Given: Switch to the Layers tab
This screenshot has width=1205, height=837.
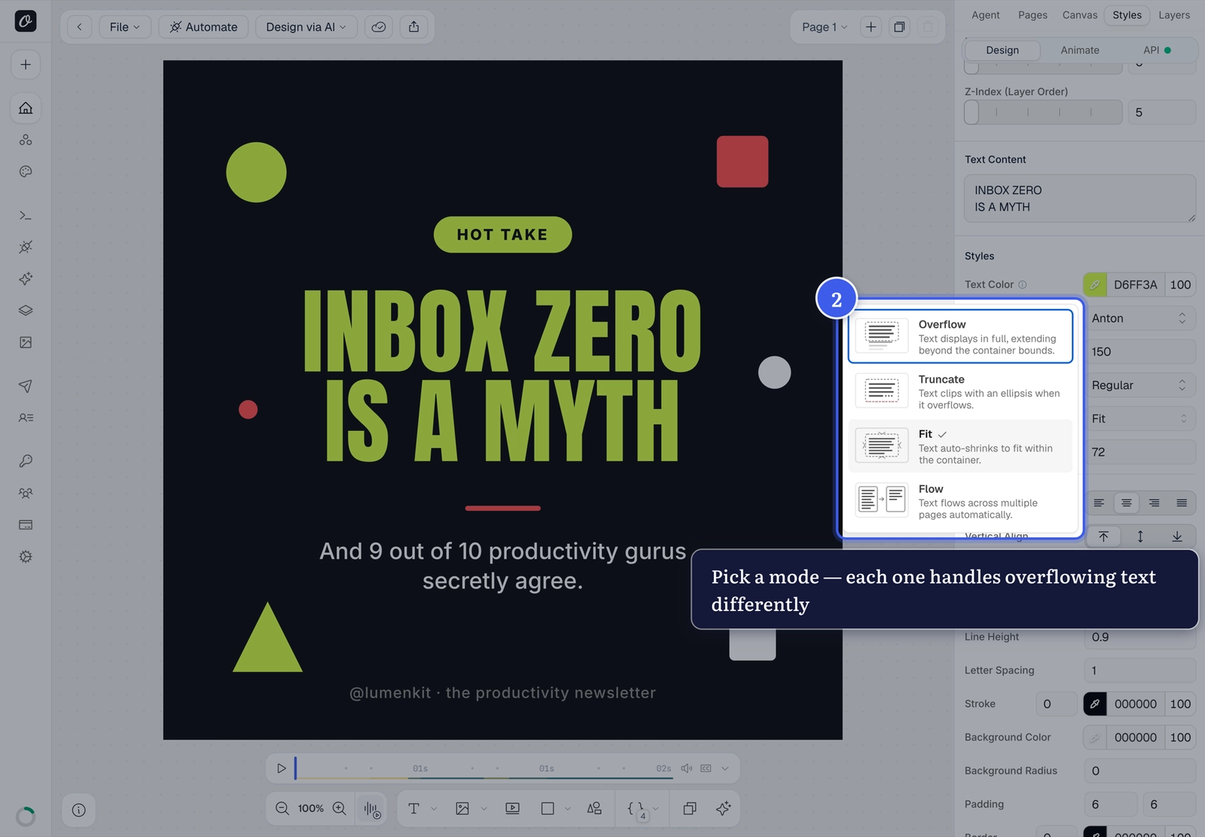Looking at the screenshot, I should tap(1174, 15).
